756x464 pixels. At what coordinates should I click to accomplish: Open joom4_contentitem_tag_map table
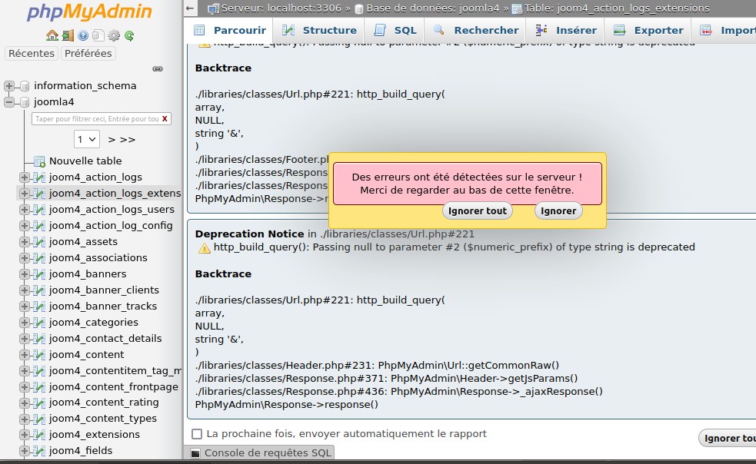click(115, 371)
